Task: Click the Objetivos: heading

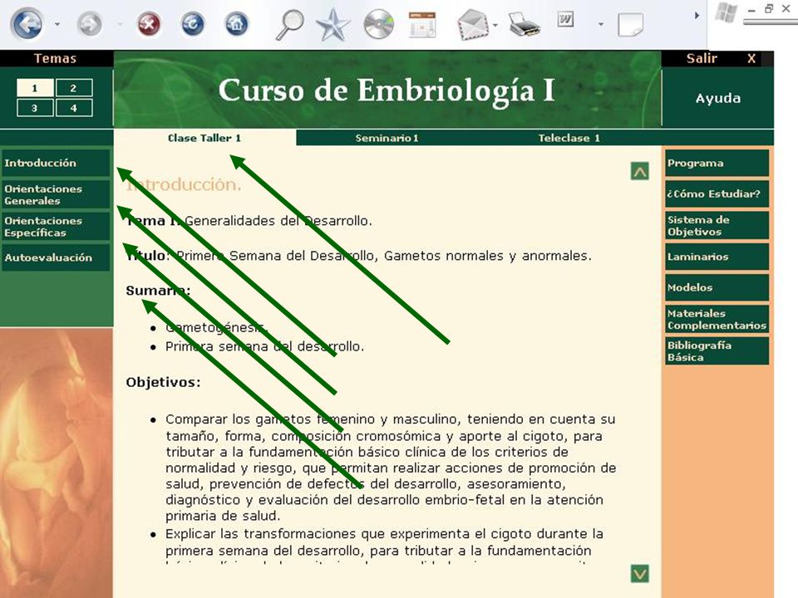Action: pos(164,382)
